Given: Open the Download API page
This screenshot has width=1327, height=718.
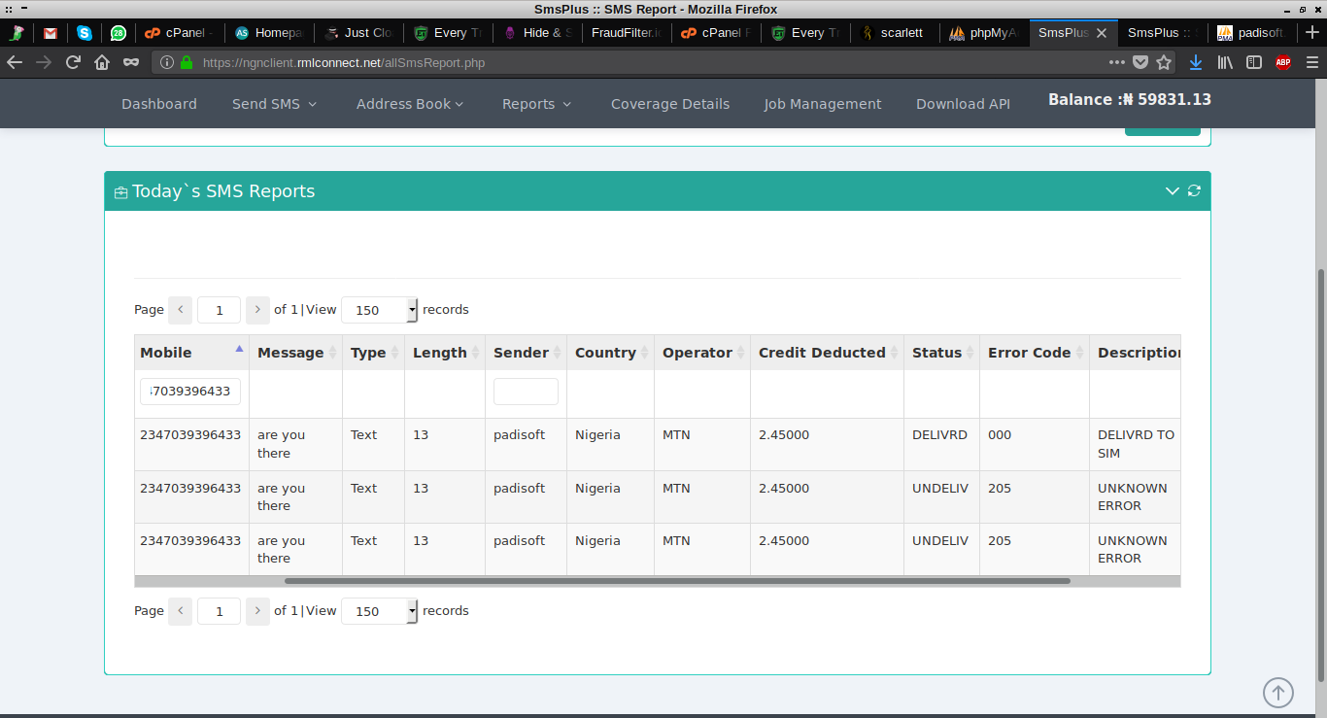Looking at the screenshot, I should pyautogui.click(x=963, y=104).
